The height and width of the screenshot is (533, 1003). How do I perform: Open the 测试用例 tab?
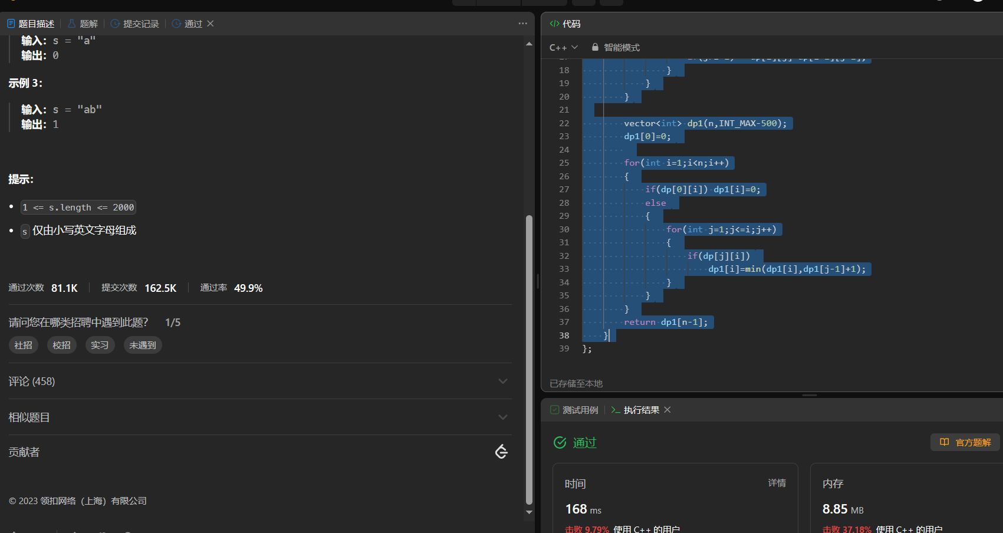[574, 410]
